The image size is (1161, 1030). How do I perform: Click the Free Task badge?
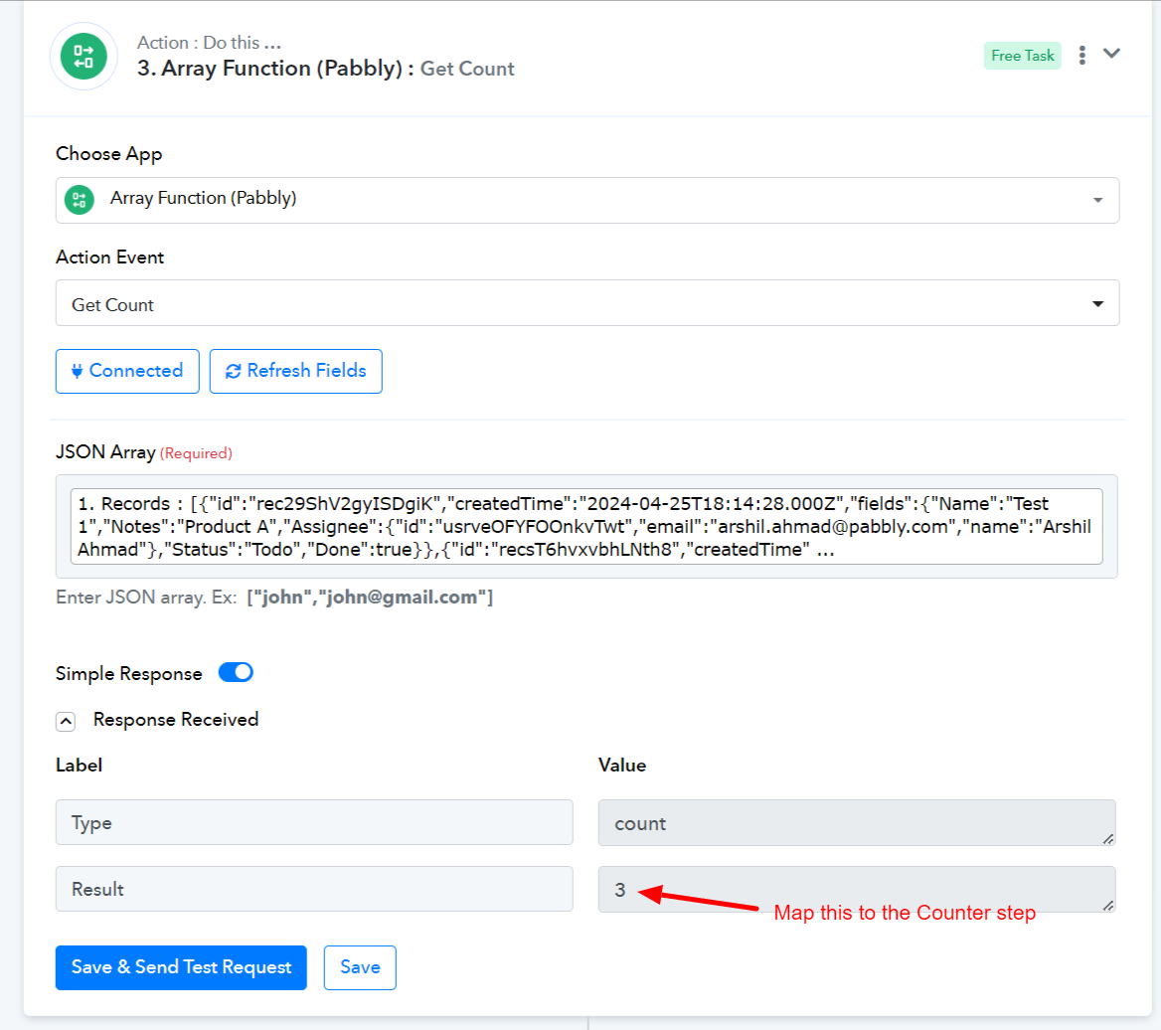(1022, 56)
